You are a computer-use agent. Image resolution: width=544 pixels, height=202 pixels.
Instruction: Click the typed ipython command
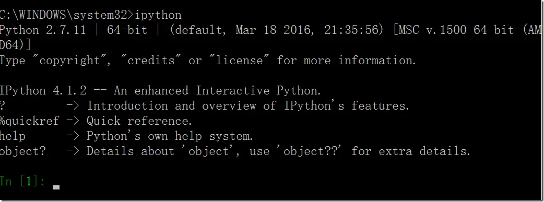[x=158, y=16]
